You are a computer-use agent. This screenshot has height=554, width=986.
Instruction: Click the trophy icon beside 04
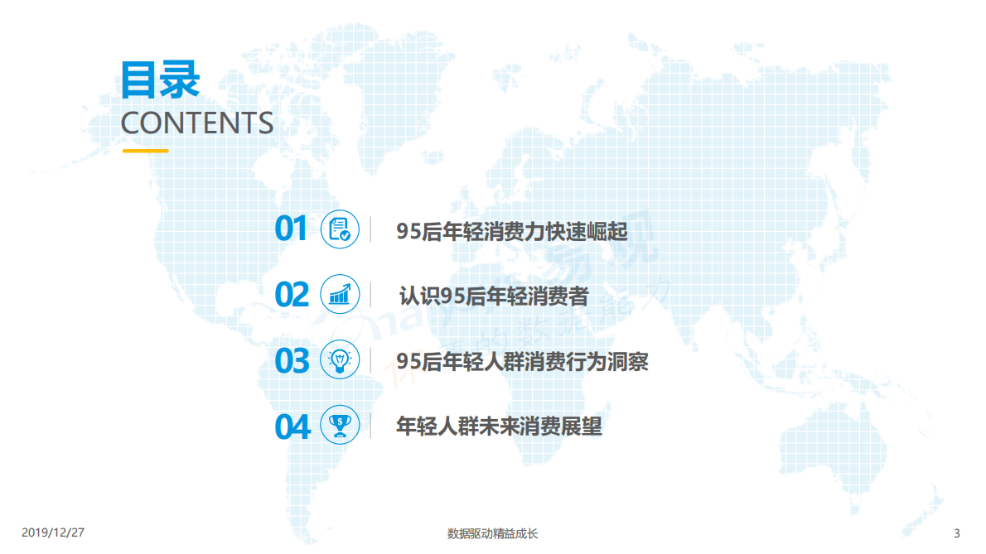pyautogui.click(x=340, y=426)
